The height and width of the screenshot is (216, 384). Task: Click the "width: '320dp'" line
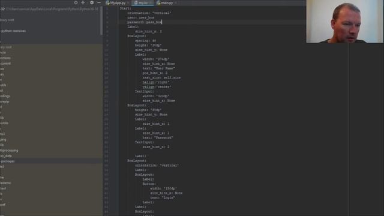click(x=156, y=96)
